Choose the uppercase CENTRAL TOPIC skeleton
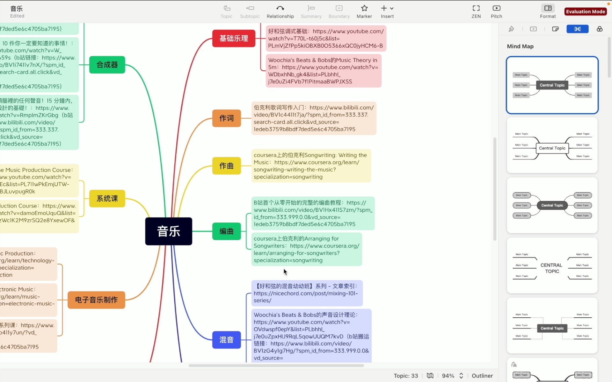This screenshot has width=612, height=382. [x=552, y=265]
